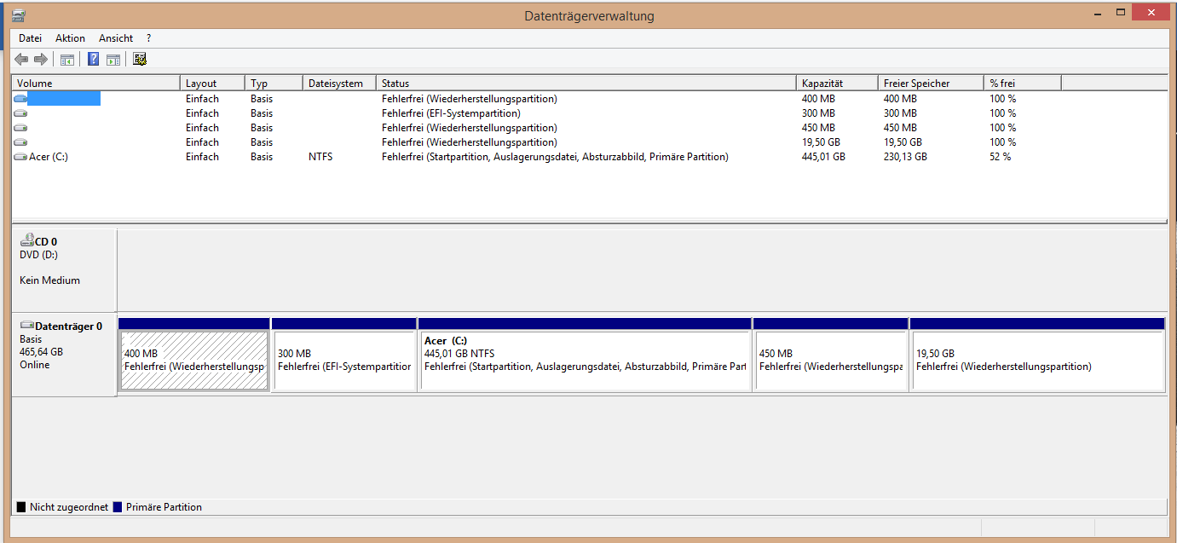Click the CD 0 optical drive icon
Image resolution: width=1177 pixels, height=543 pixels.
click(26, 241)
